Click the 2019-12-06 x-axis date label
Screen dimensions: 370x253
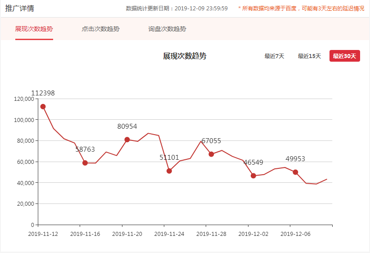(x=295, y=234)
